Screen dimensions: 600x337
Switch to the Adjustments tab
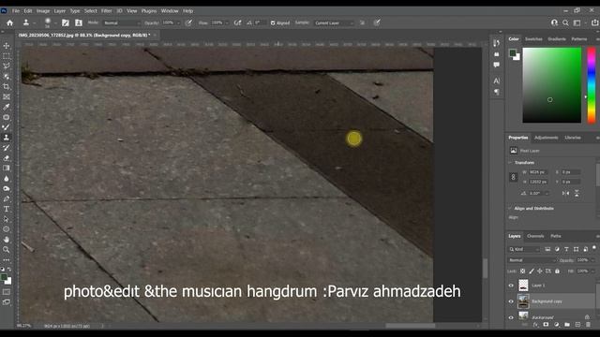click(546, 138)
